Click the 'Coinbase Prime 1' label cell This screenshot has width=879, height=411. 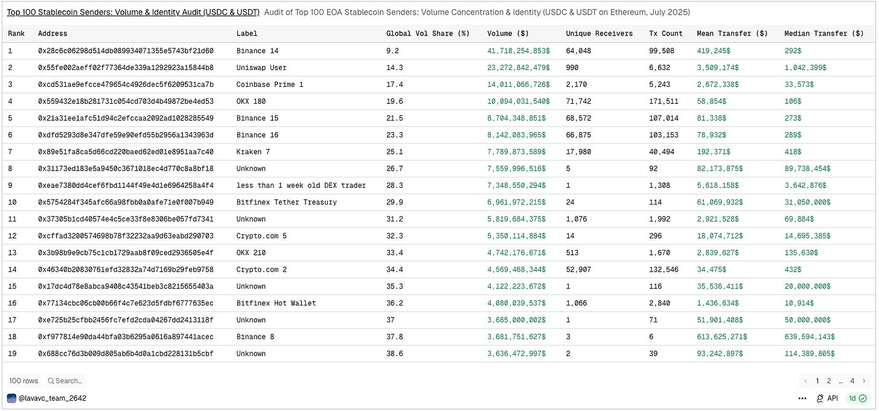(270, 84)
